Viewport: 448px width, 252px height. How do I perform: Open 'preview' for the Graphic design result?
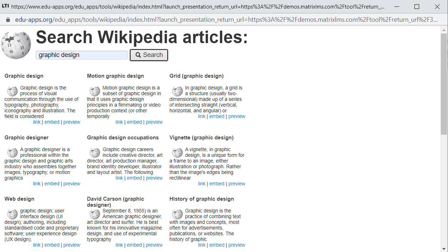pos(72,122)
